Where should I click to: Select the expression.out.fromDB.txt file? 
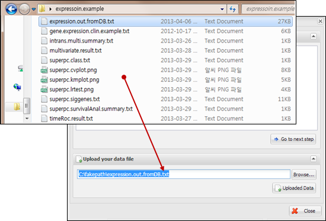(165, 21)
